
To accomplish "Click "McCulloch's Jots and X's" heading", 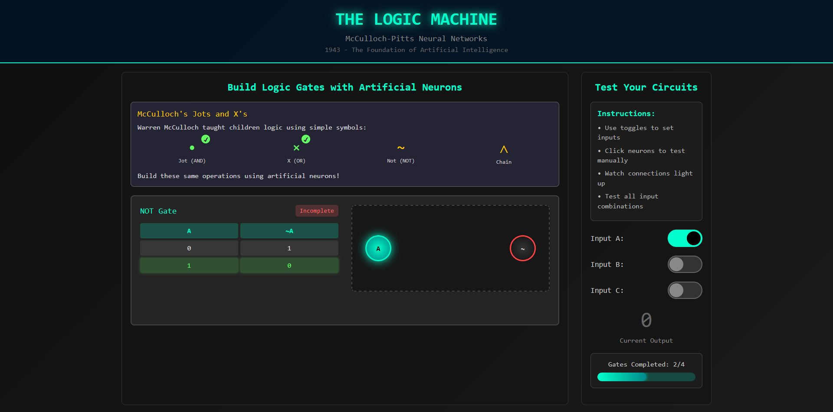I will [192, 114].
